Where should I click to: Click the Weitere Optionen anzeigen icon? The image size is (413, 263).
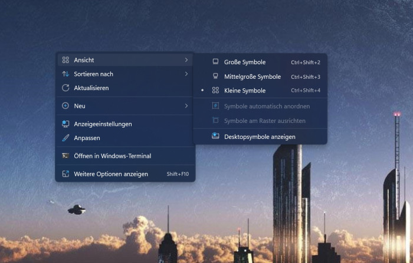click(65, 174)
